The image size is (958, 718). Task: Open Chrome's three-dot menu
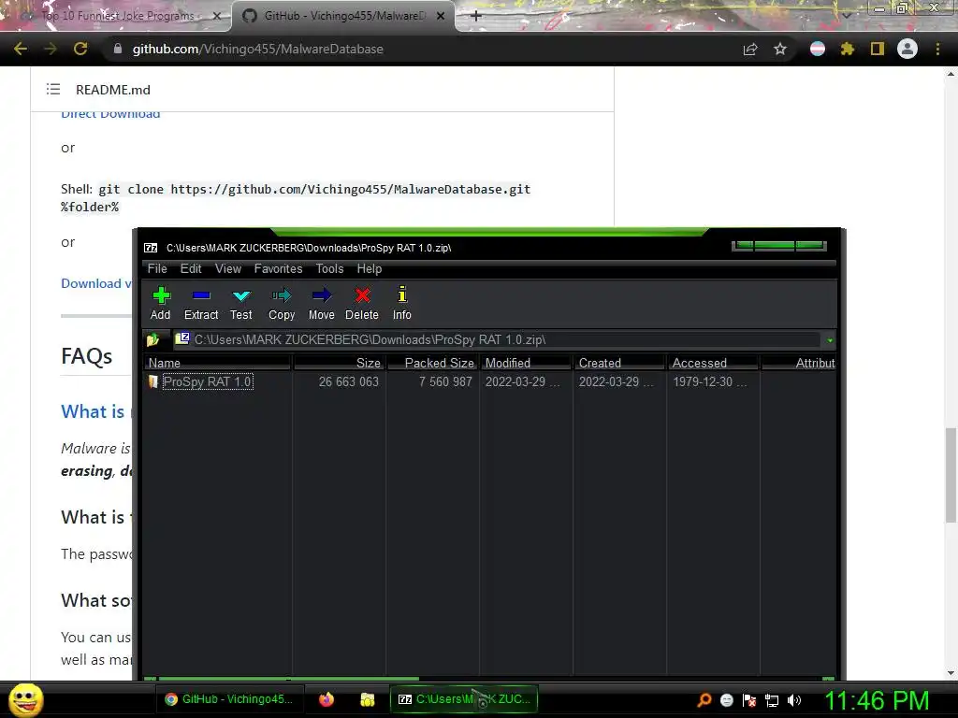click(x=937, y=49)
